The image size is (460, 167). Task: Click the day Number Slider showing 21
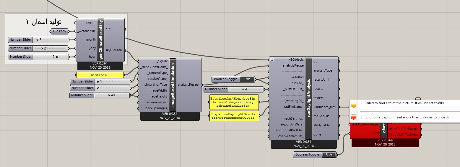(38, 48)
